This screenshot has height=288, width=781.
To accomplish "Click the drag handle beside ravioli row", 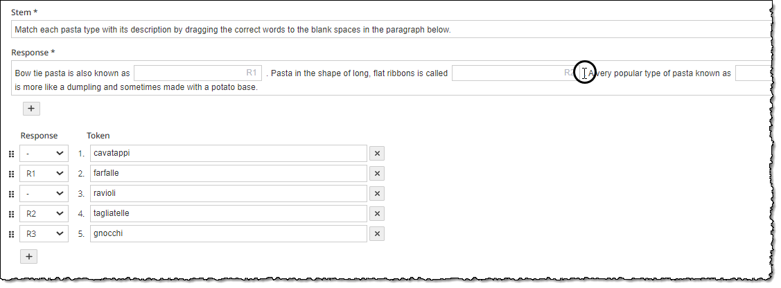I will pos(12,194).
